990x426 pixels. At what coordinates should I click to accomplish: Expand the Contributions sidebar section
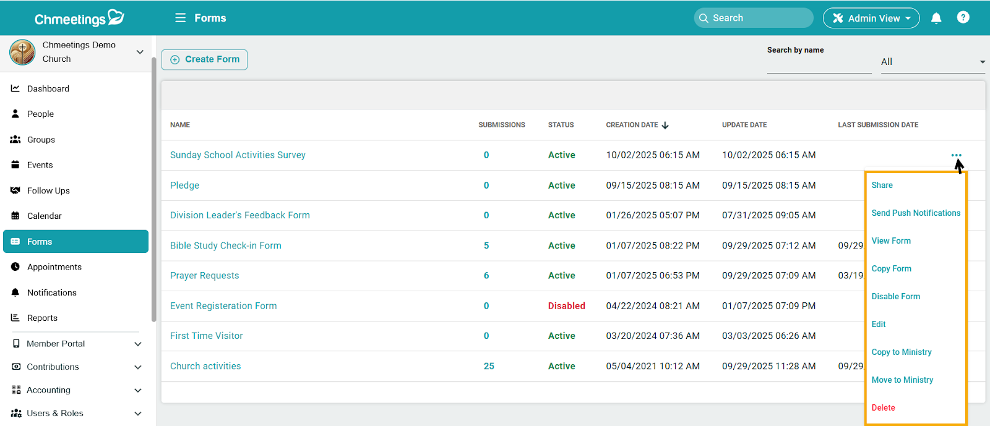(x=137, y=367)
